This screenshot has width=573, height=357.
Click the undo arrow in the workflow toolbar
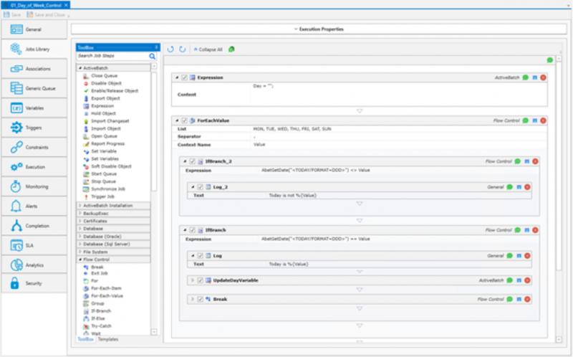170,49
